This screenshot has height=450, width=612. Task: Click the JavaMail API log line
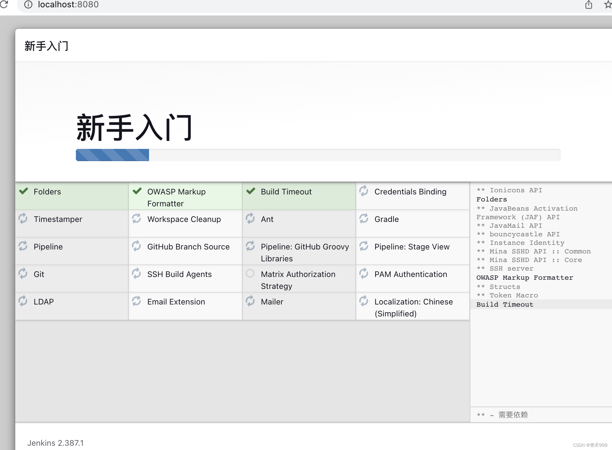tap(509, 226)
